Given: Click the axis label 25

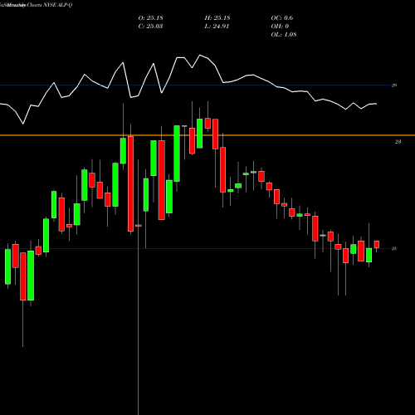Looking at the screenshot, I should pyautogui.click(x=394, y=248).
